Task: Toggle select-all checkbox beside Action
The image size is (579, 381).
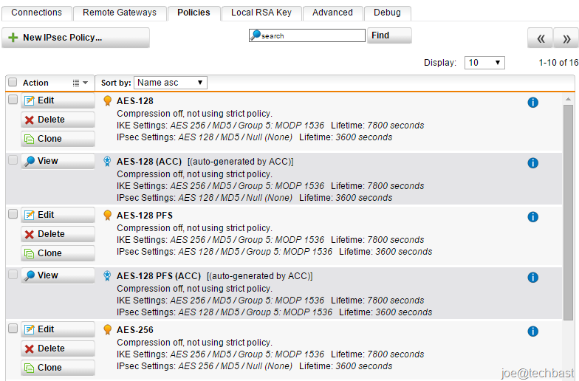Action: click(x=13, y=82)
